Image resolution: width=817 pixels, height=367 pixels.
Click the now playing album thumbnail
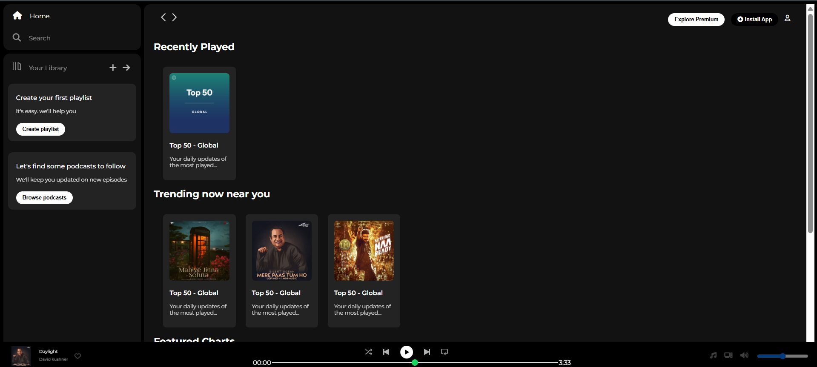point(21,356)
